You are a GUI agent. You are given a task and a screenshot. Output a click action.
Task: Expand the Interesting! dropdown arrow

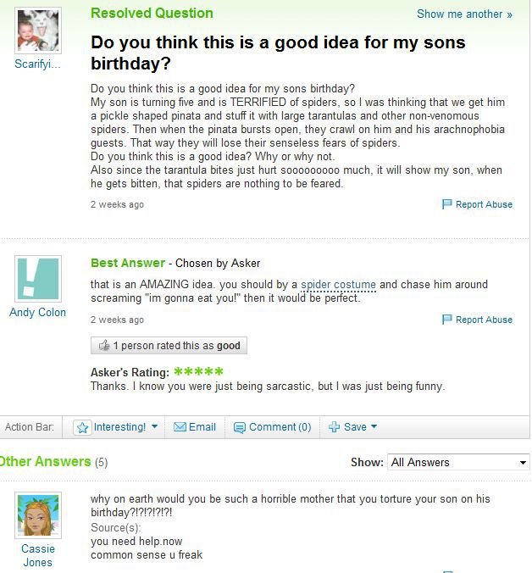pos(154,426)
